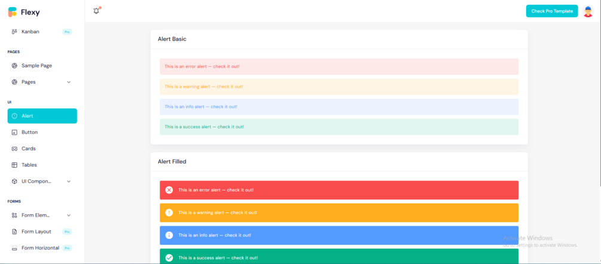Viewport: 601px width, 264px height.
Task: Click the Sample Page sidebar icon
Action: click(x=14, y=66)
